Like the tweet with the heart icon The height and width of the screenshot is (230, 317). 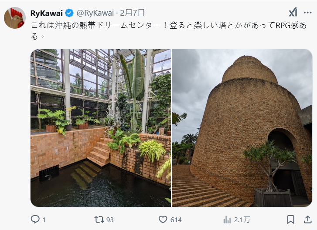[163, 220]
